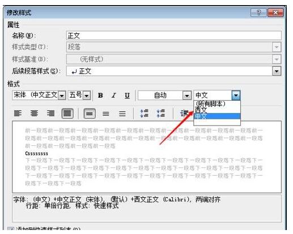Screen dimensions: 293x234
Task: Collapse the 中文 script dropdown arrow
Action: (x=236, y=96)
